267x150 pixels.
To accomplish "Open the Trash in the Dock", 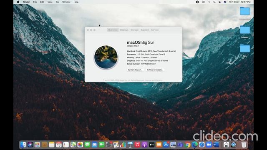I will (244, 145).
